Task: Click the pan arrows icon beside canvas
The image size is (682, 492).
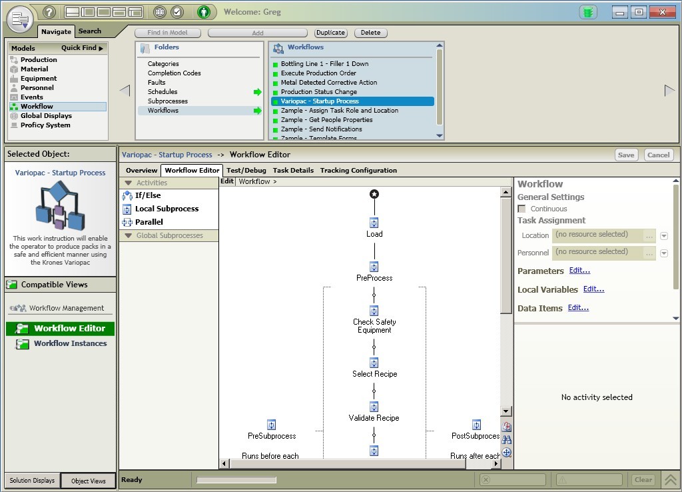Action: click(507, 453)
